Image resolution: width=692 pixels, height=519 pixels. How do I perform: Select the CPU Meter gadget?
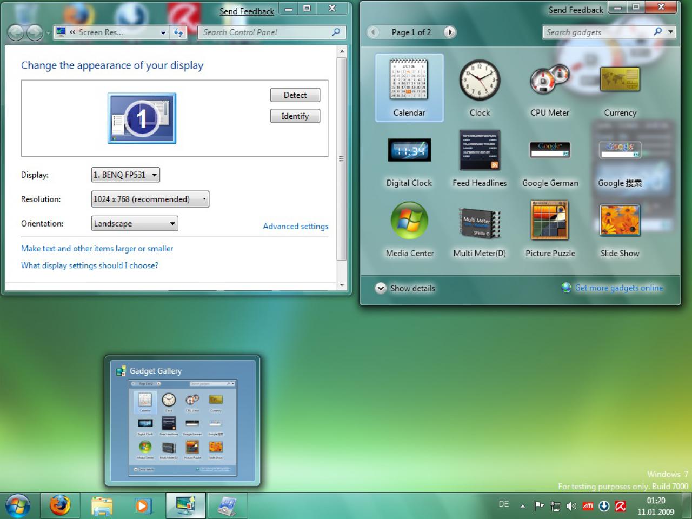tap(550, 88)
